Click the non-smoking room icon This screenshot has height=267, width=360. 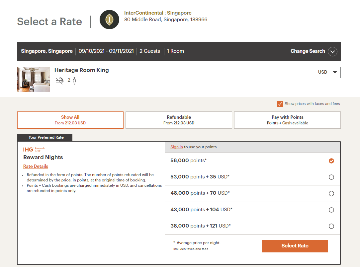tap(60, 80)
